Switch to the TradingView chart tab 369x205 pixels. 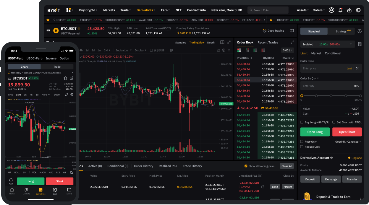click(197, 42)
